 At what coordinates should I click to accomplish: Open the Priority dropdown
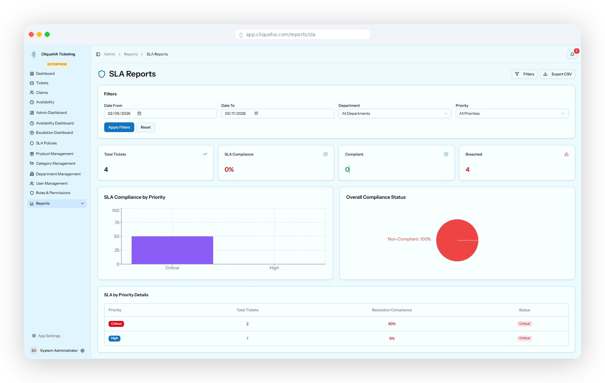point(511,114)
